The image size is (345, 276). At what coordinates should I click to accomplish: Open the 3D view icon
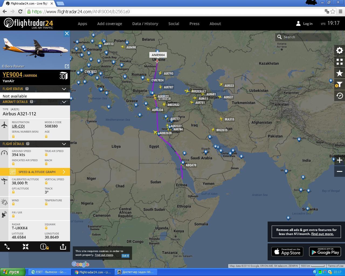point(63,76)
